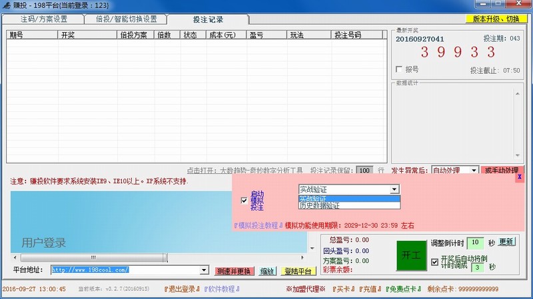This screenshot has height=299, width=533.
Task: Open the 模拟投注教程 tutorial link
Action: pyautogui.click(x=258, y=226)
